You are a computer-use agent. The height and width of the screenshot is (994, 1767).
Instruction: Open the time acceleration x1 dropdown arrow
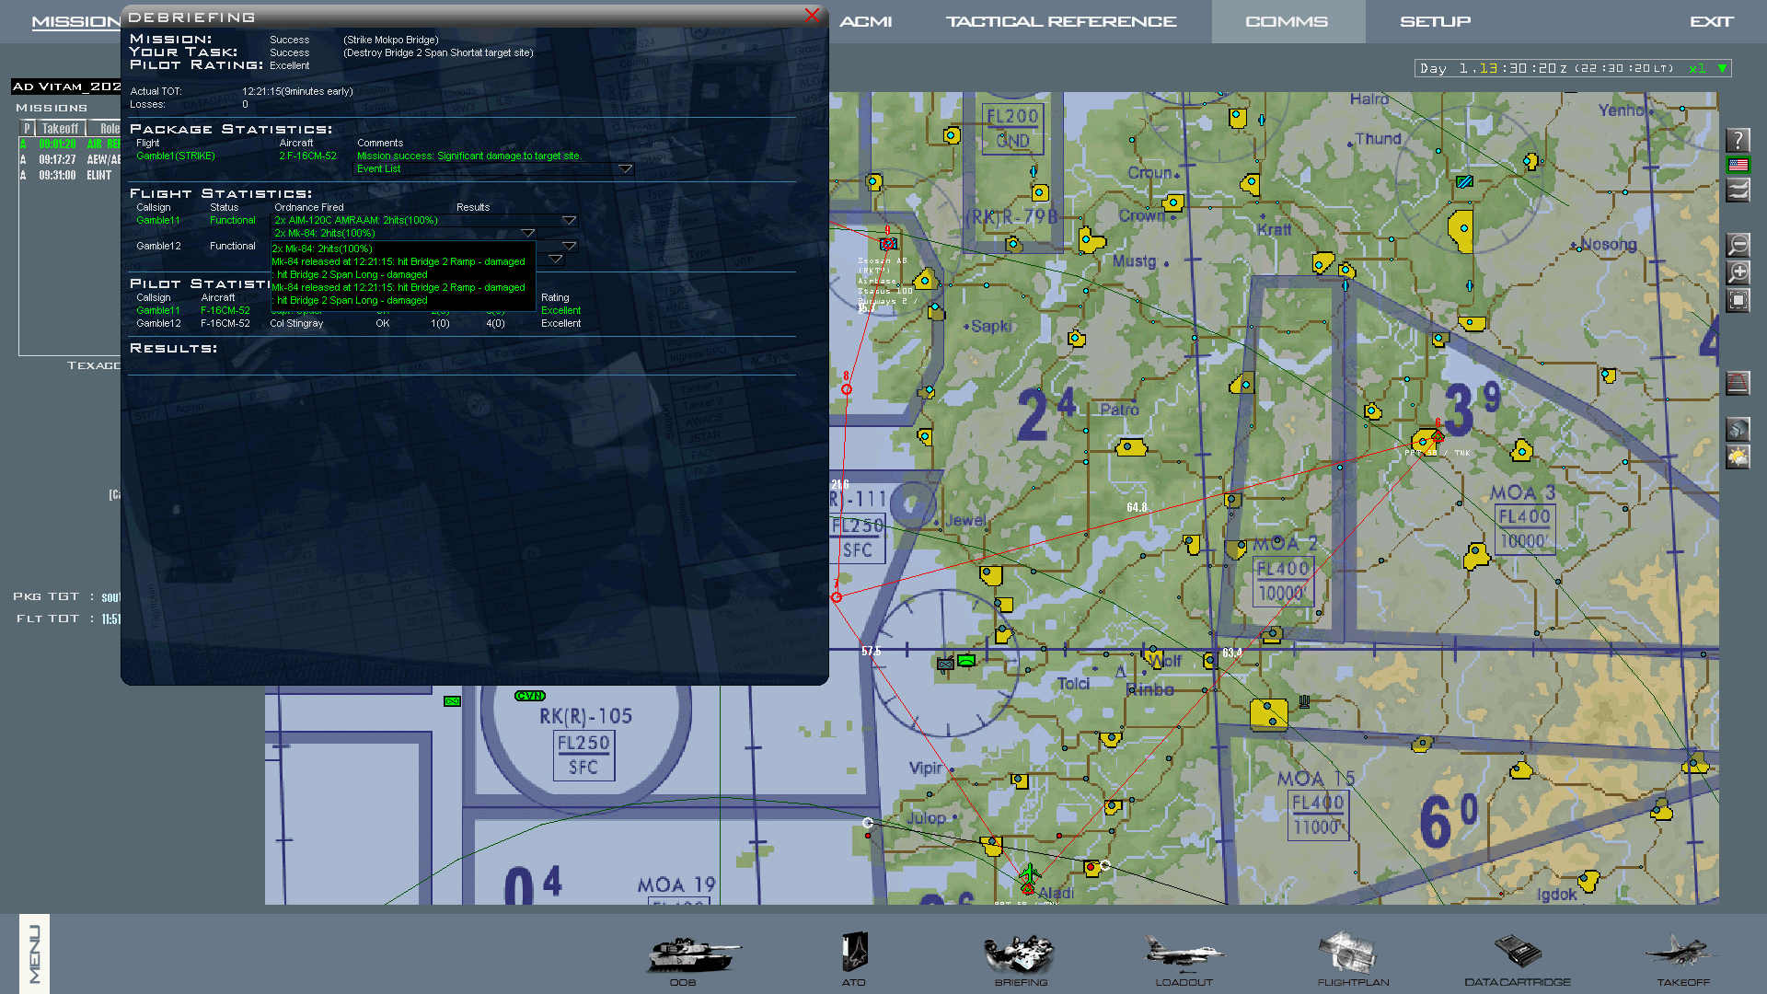click(x=1722, y=68)
